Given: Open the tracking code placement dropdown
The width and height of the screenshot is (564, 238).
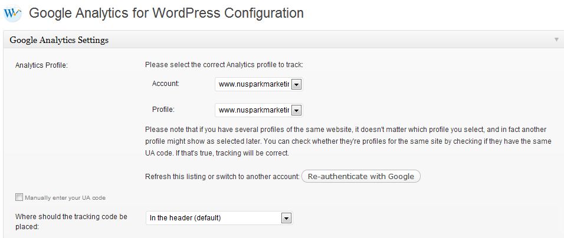Looking at the screenshot, I should coord(219,218).
